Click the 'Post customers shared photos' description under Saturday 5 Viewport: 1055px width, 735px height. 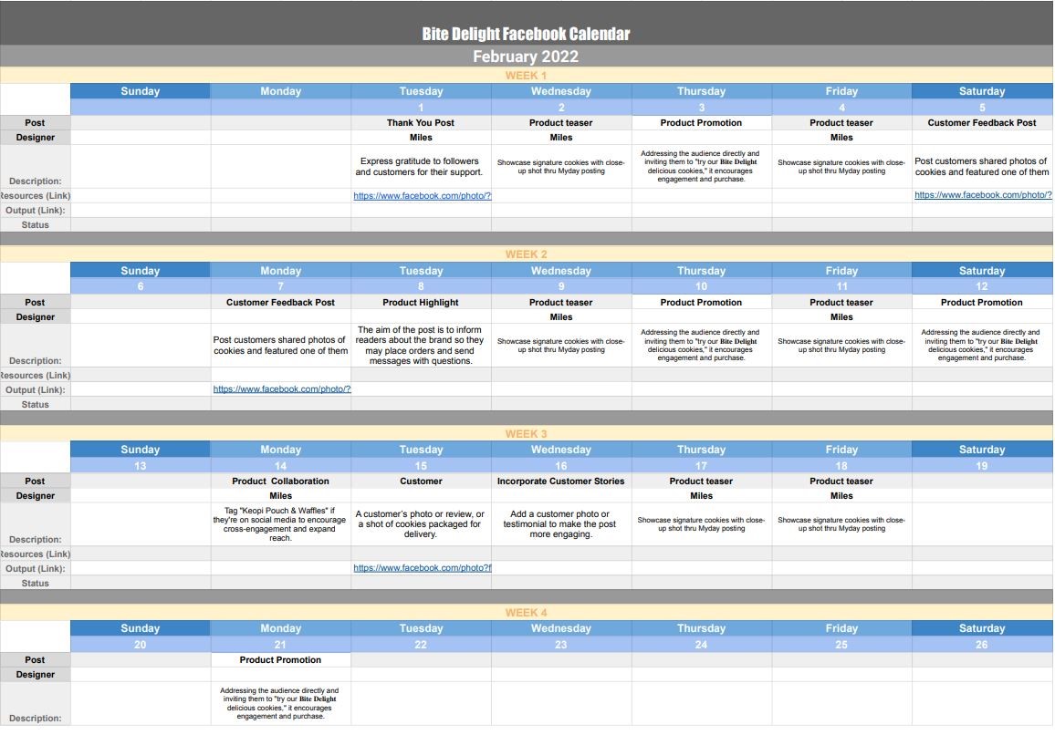click(982, 166)
